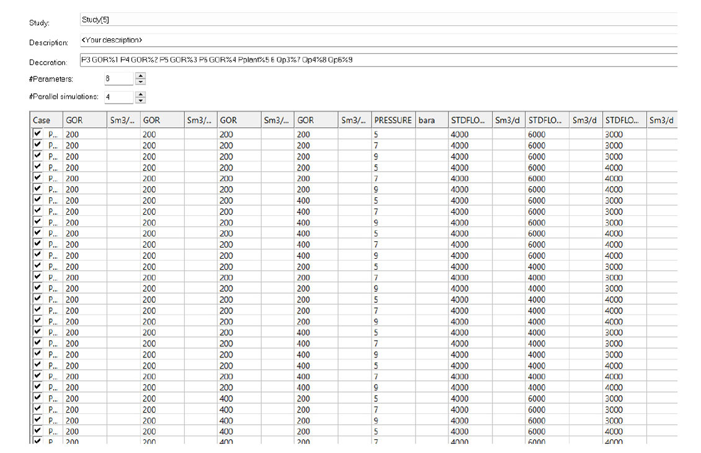This screenshot has height=453, width=701.
Task: Uncheck the first case row checkbox
Action: (x=38, y=134)
